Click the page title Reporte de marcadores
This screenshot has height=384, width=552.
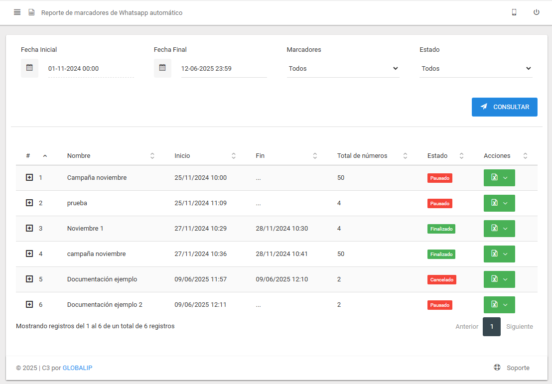point(112,12)
